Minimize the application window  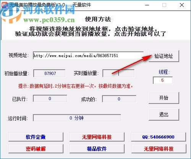pyautogui.click(x=147, y=5)
